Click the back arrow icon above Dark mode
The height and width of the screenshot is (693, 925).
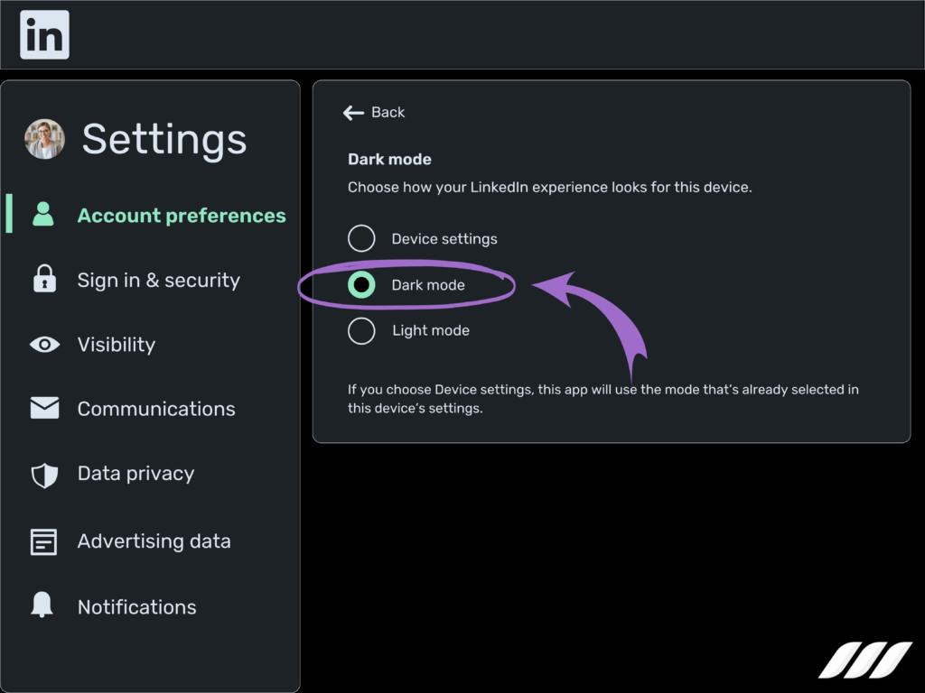(x=353, y=112)
